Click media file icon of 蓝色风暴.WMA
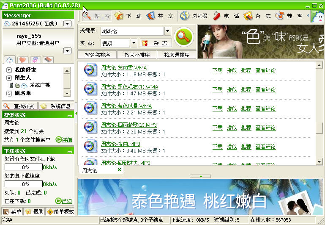 tap(90, 108)
